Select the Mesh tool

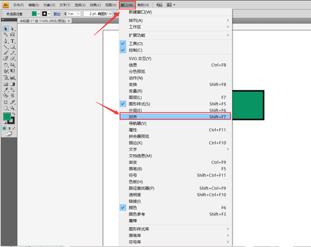tap(6, 84)
